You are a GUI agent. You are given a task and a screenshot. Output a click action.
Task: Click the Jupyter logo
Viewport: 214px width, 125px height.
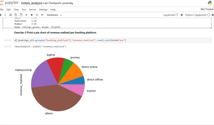(x=9, y=3)
